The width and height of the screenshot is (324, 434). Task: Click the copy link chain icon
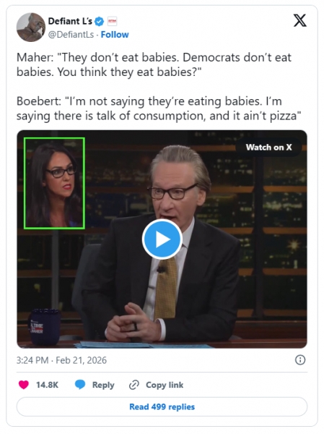(134, 385)
